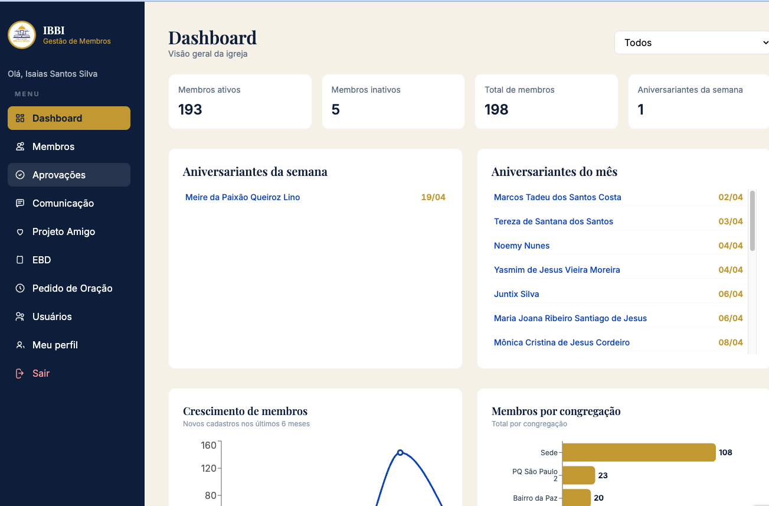
Task: Click the peak data point on growth chart
Action: [400, 452]
